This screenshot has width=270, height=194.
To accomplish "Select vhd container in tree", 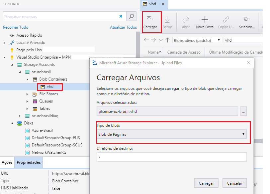I will coord(50,87).
